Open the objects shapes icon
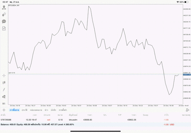The image size is (191, 133). coord(4,97)
